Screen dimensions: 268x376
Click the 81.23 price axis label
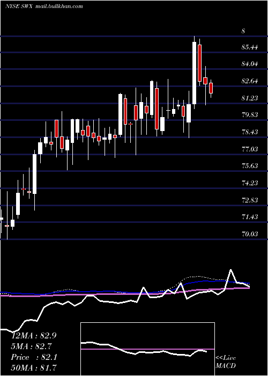click(250, 98)
